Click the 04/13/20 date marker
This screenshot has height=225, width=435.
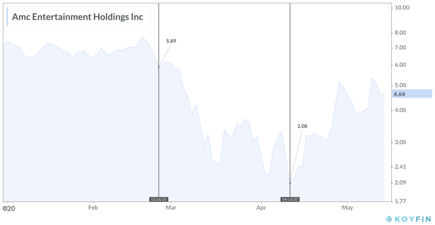point(290,199)
